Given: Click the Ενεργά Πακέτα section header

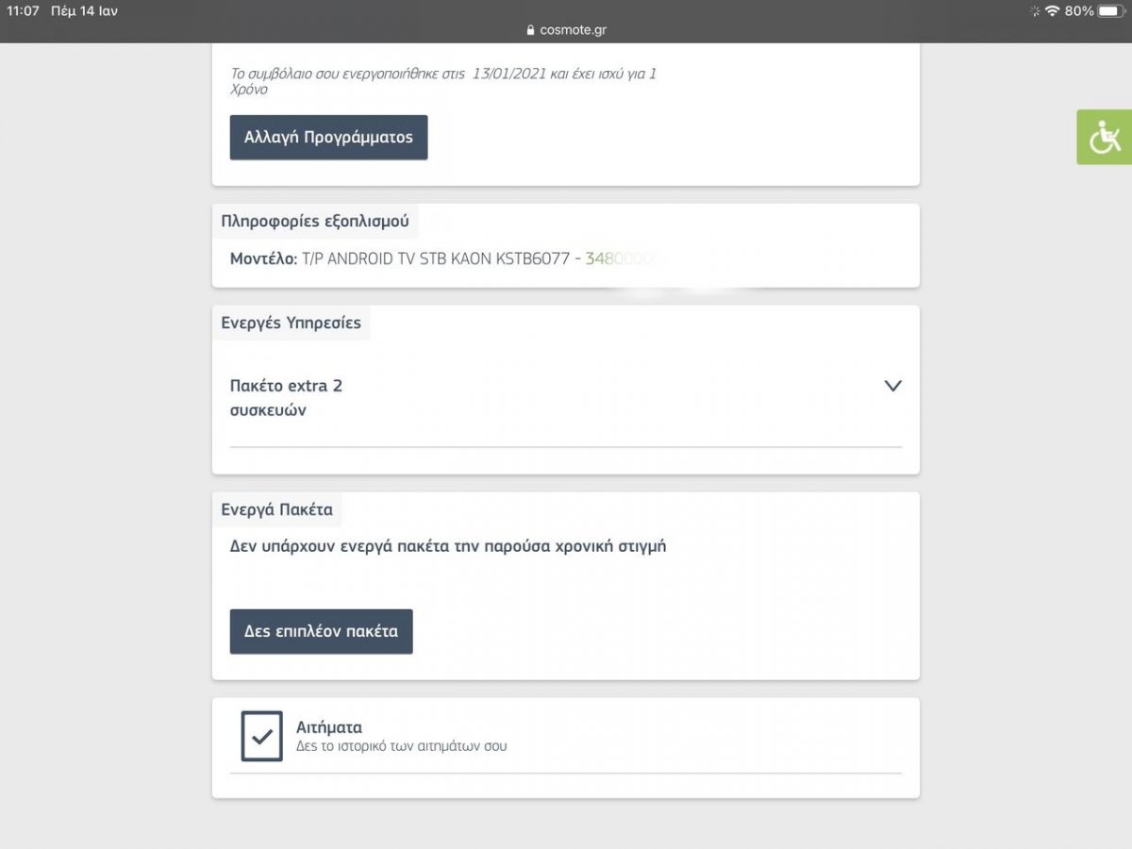Looking at the screenshot, I should point(276,509).
